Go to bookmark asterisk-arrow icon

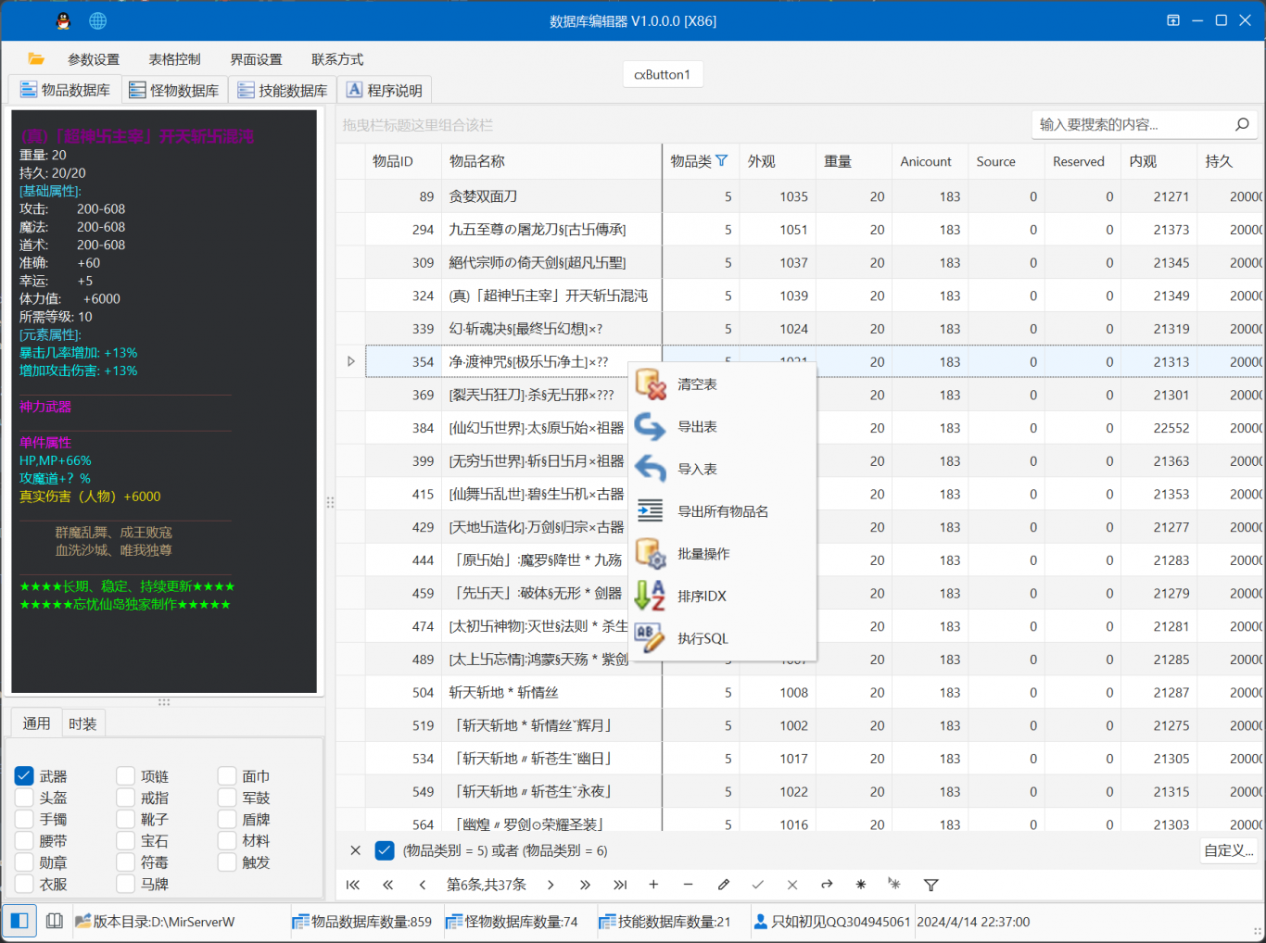pyautogui.click(x=894, y=885)
